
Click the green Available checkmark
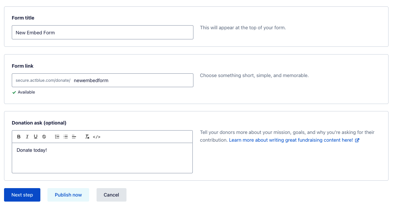coord(14,92)
